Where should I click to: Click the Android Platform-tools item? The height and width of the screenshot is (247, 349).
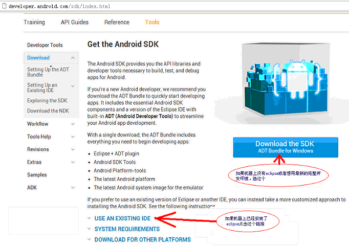[x=120, y=171]
